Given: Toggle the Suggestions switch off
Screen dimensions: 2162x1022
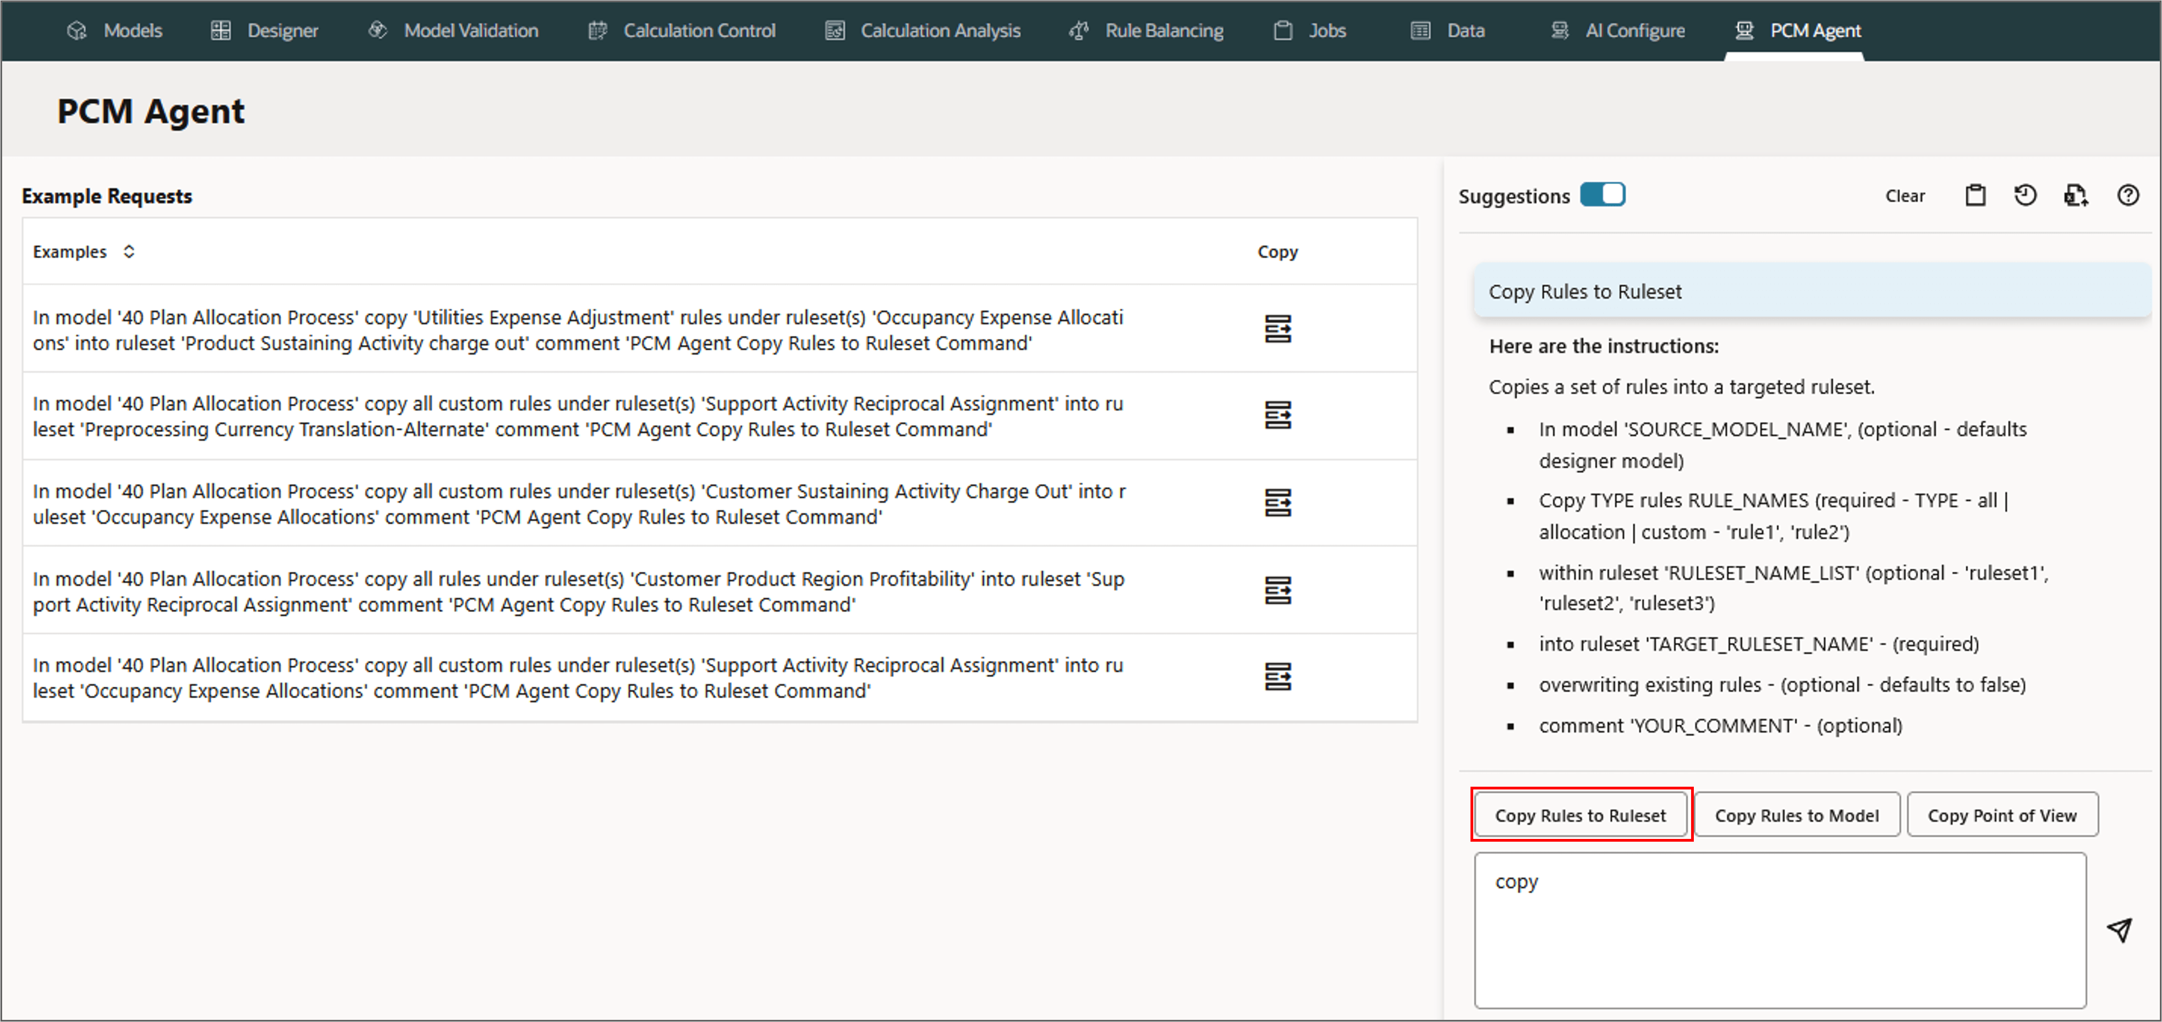Looking at the screenshot, I should [x=1602, y=195].
